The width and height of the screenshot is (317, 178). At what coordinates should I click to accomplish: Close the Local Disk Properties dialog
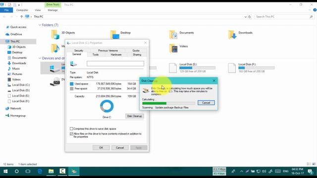tap(145, 43)
